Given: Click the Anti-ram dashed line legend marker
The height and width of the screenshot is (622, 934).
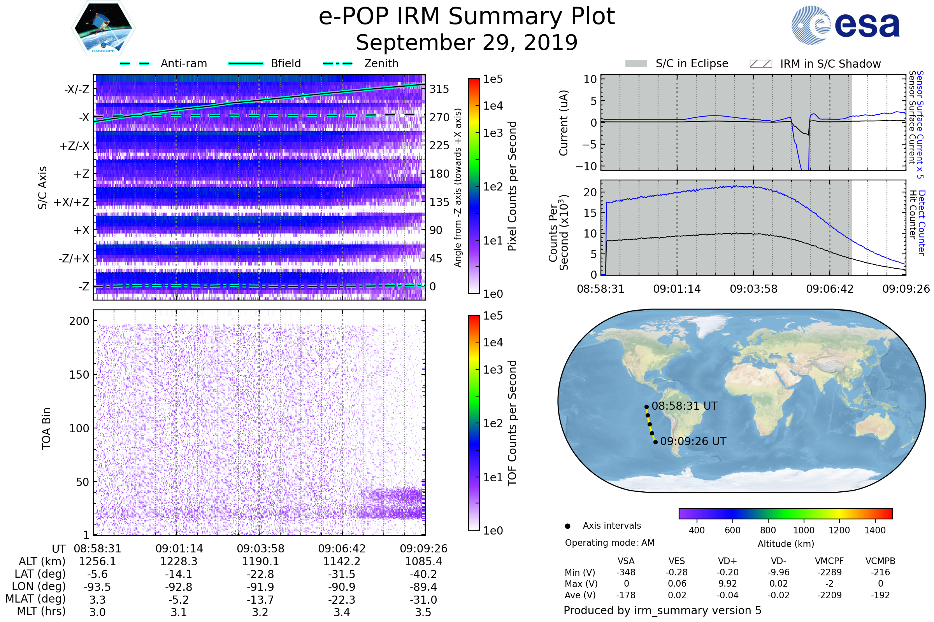Looking at the screenshot, I should pyautogui.click(x=135, y=63).
